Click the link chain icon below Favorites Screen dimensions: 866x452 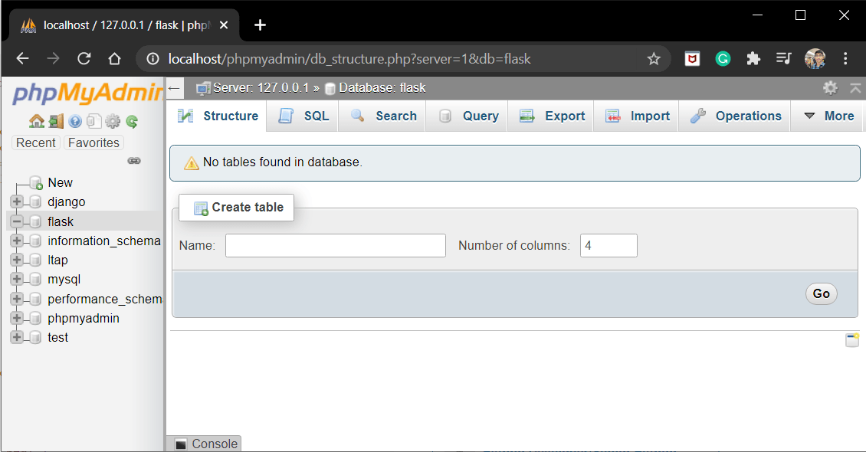coord(135,161)
